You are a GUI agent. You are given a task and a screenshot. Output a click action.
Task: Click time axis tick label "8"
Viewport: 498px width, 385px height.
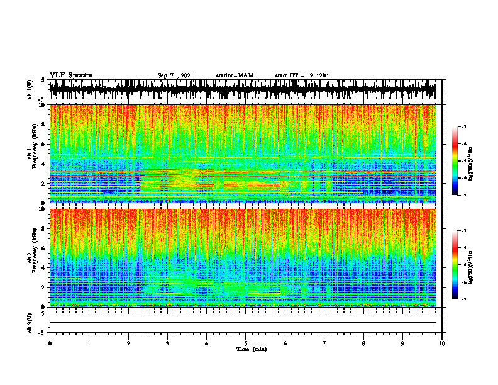pyautogui.click(x=363, y=343)
